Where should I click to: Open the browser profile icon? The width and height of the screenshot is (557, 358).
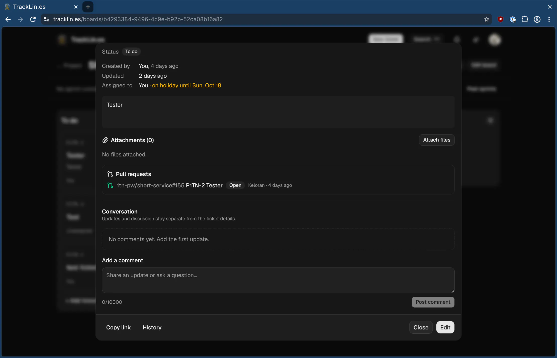(537, 19)
